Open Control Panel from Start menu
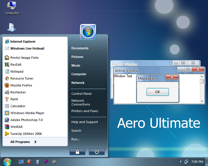Screen dimensions: 208x166 81,94
